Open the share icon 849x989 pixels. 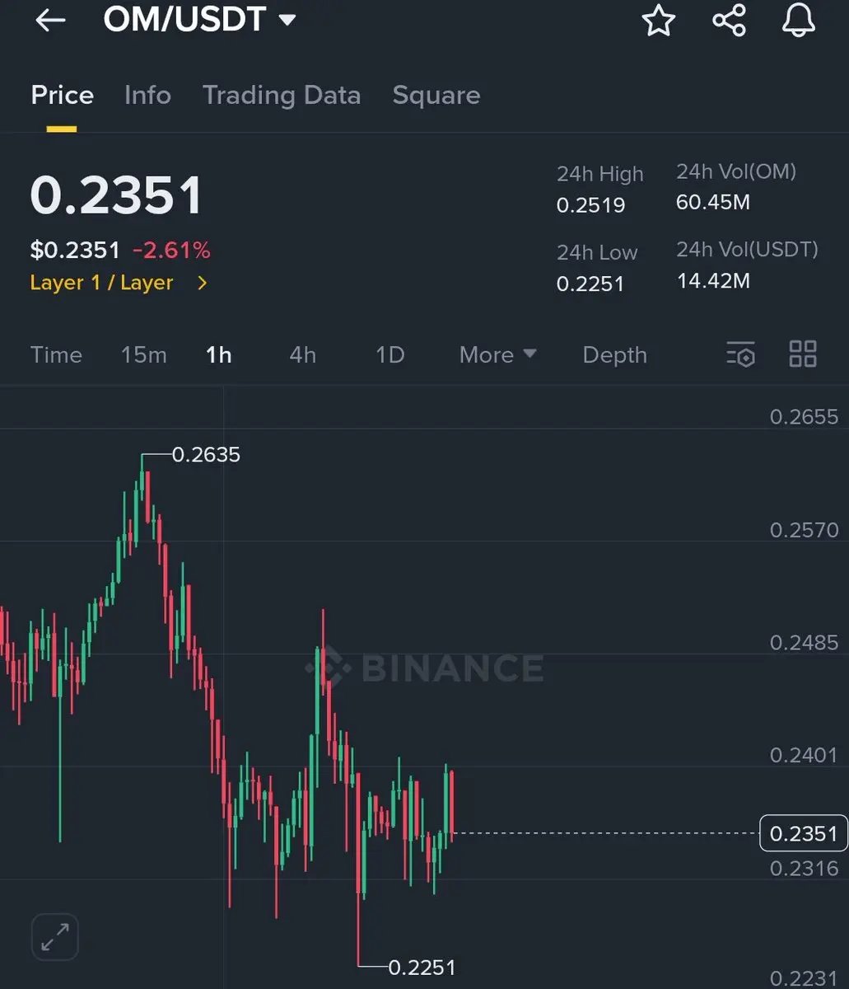[729, 20]
